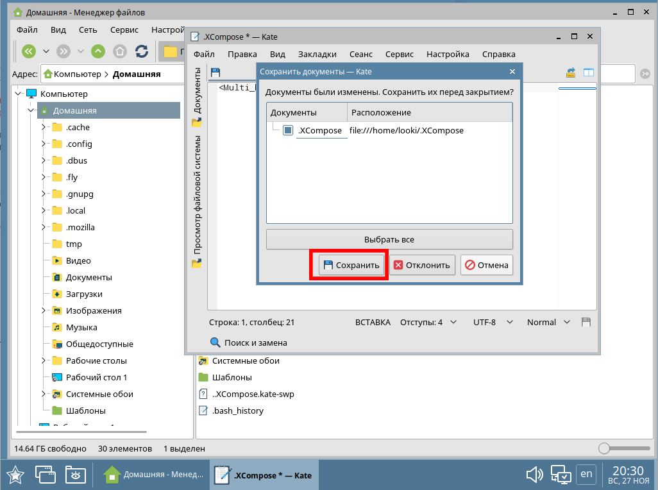Image resolution: width=658 pixels, height=490 pixels.
Task: Click the go-up folder arrow icon
Action: (97, 51)
